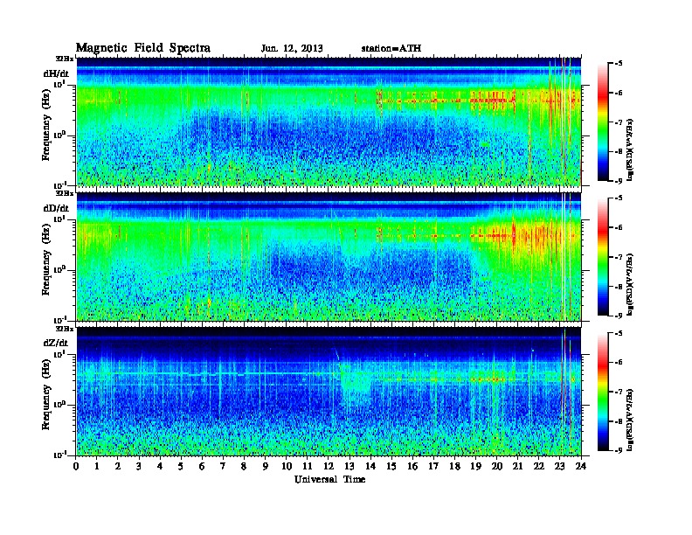Click inside the dH/dt spectrogram plot
Image resolution: width=692 pixels, height=535 pixels.
tap(329, 122)
